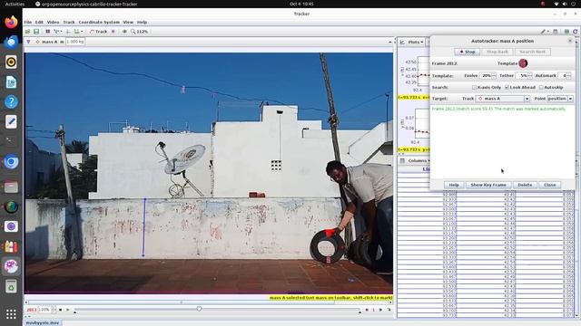Viewport: 581px width, 326px height.
Task: Click the step forward button right of the slider
Action: click(x=380, y=310)
